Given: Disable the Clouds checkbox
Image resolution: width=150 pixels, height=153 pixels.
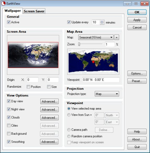Looking at the screenshot, I should (x=9, y=117).
